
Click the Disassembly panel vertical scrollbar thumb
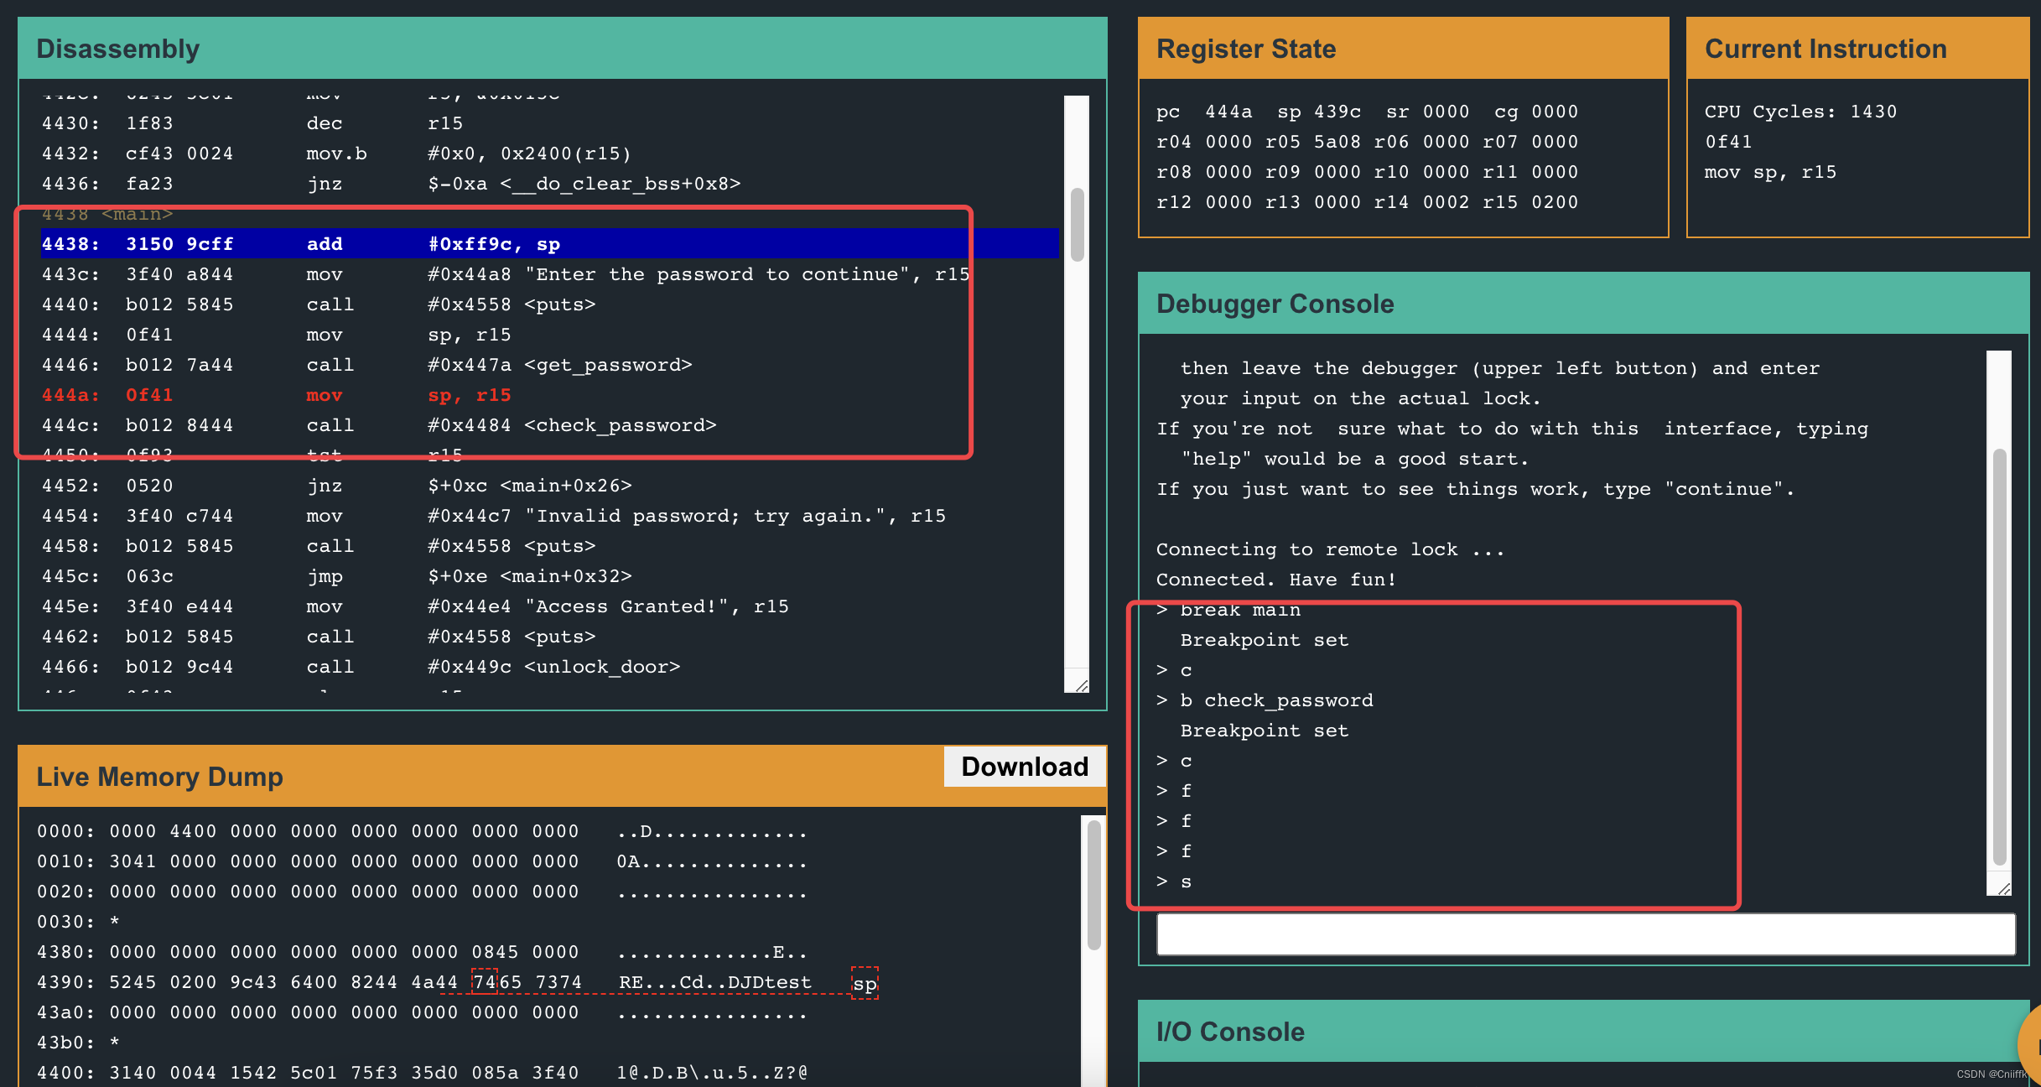coord(1078,224)
